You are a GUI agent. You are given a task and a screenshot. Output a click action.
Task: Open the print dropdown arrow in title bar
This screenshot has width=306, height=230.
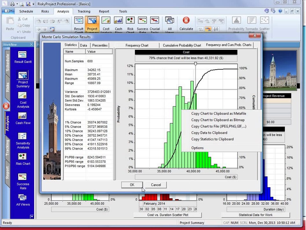(17, 4)
